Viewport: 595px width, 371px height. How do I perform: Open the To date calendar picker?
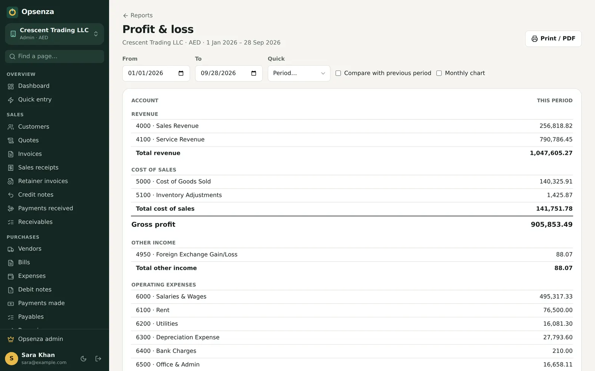click(254, 73)
